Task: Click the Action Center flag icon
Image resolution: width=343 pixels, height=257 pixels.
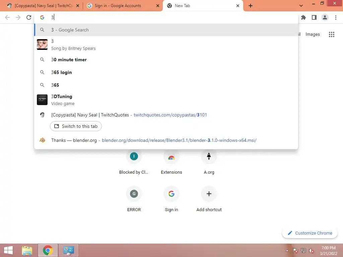Action: click(295, 251)
